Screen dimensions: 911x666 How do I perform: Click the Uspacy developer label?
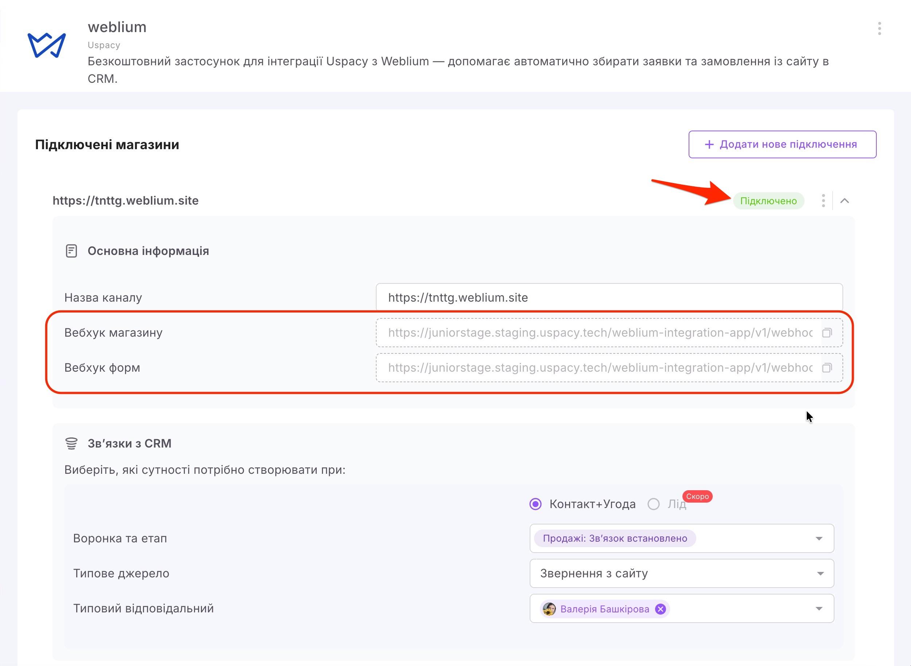coord(104,45)
